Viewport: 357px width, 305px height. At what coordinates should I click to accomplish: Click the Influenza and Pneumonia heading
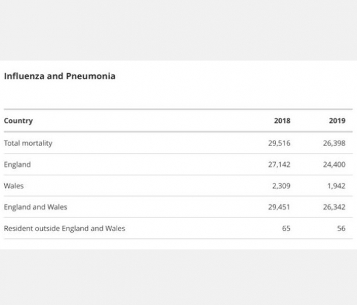[x=59, y=76]
